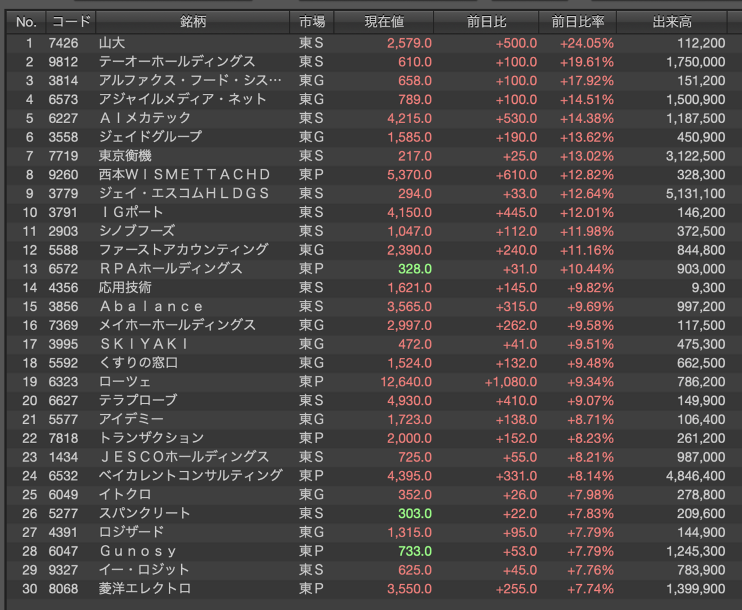Screen dimensions: 742x610
Task: Sort by the 現在値 column header
Action: pyautogui.click(x=384, y=23)
